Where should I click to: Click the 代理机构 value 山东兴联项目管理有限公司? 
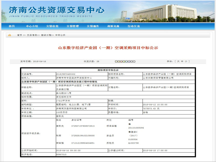coord(158,78)
